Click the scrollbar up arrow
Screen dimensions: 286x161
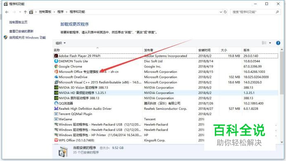[281, 50]
